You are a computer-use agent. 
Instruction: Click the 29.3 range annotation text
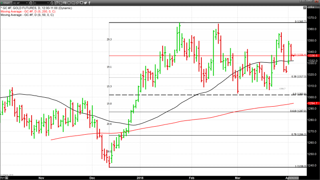pos(109,40)
